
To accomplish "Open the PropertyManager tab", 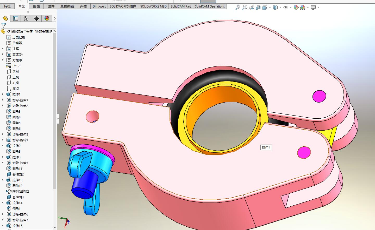I will click(x=16, y=18).
